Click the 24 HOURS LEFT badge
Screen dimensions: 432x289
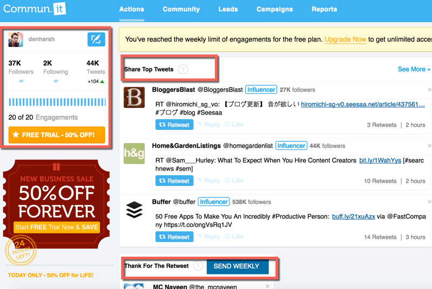[x=21, y=250]
